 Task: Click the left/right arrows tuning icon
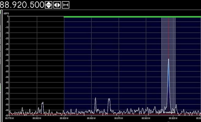click(x=57, y=5)
